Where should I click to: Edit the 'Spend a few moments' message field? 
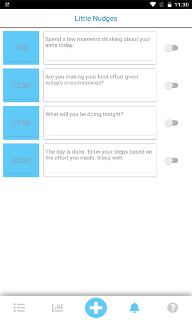pyautogui.click(x=100, y=48)
